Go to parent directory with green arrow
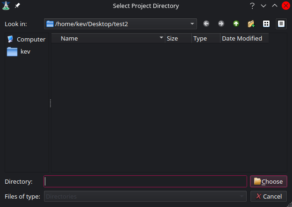292x207 pixels. coord(236,24)
